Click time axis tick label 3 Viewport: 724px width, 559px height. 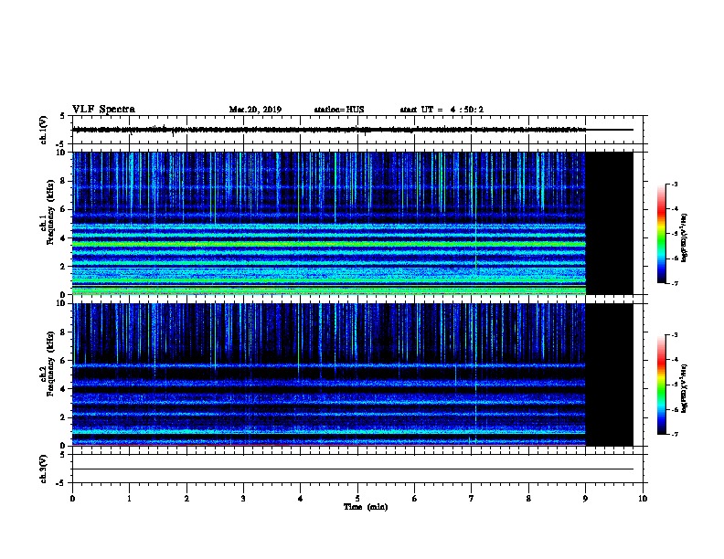click(x=243, y=499)
